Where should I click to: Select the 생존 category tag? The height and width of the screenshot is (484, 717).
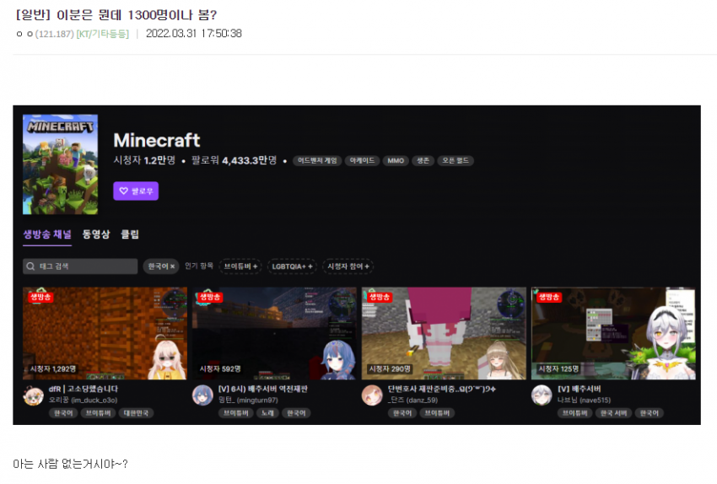pos(423,160)
